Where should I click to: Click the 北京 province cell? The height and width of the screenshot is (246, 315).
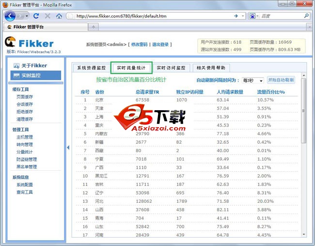[x=99, y=100]
